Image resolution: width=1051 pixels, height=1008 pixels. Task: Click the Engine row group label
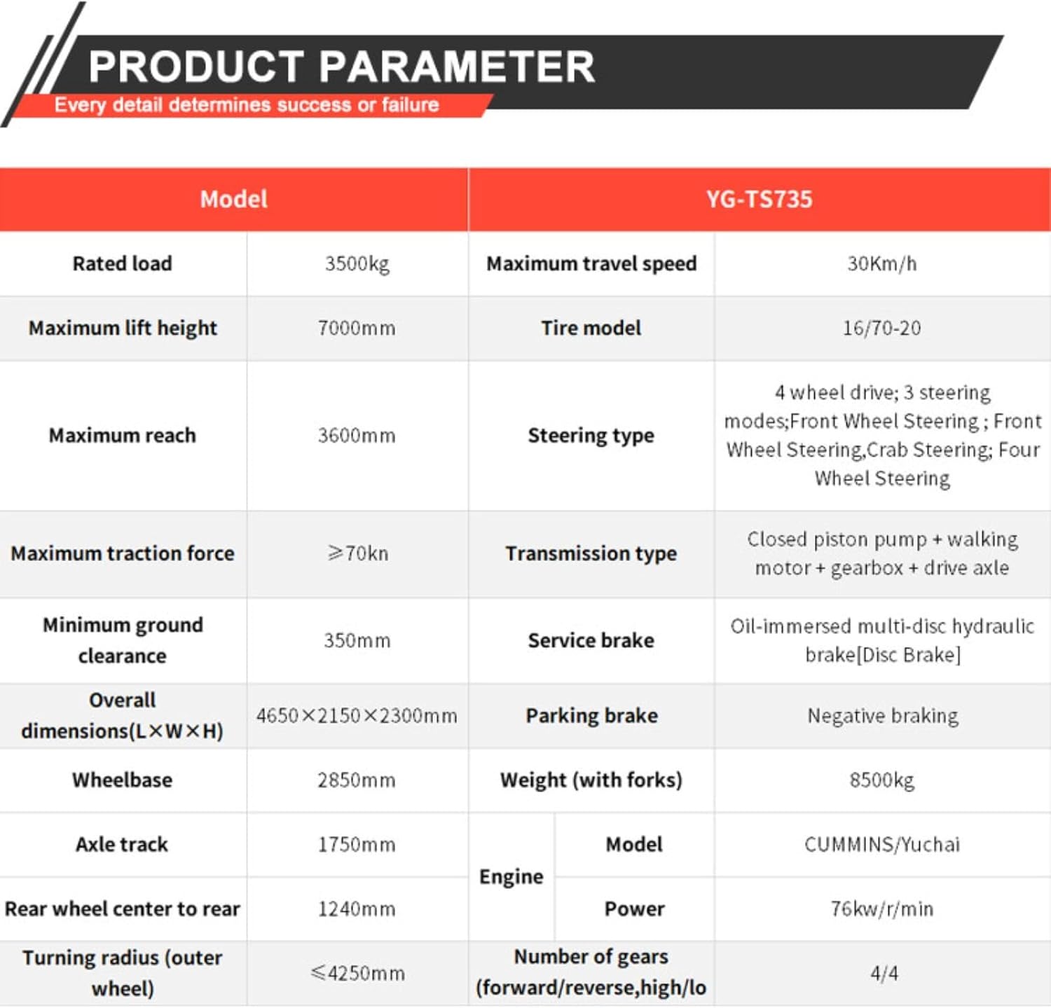click(x=511, y=877)
